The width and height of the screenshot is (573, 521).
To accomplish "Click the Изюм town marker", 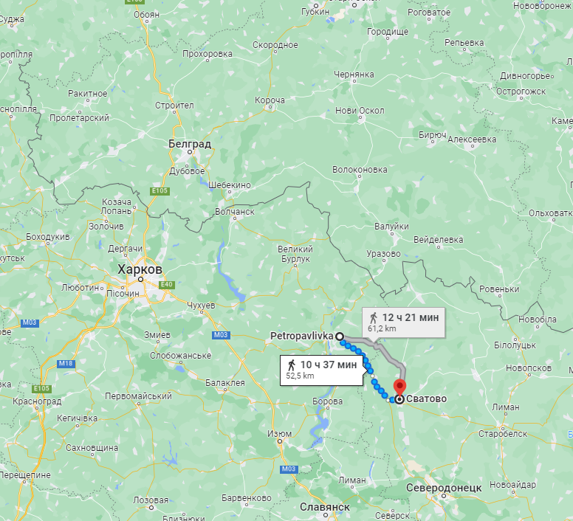I will (x=280, y=441).
